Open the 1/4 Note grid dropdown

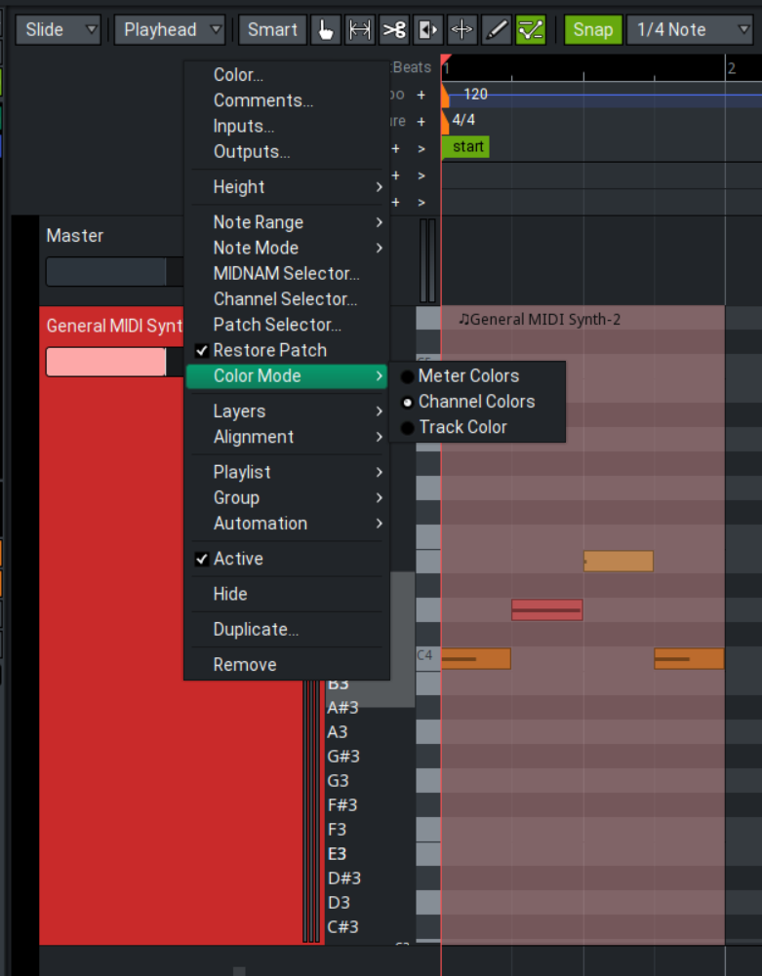pos(693,30)
